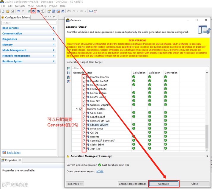Uncheck the CanSM checkbox

[84, 81]
